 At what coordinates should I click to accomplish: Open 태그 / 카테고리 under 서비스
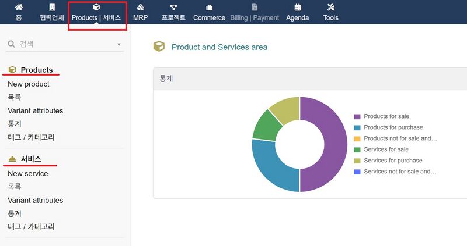pos(33,227)
